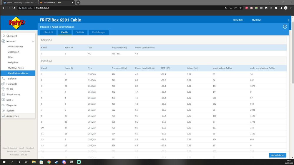This screenshot has height=165, width=294.
Task: Open the Chrome extensions puzzle icon
Action: point(276,8)
